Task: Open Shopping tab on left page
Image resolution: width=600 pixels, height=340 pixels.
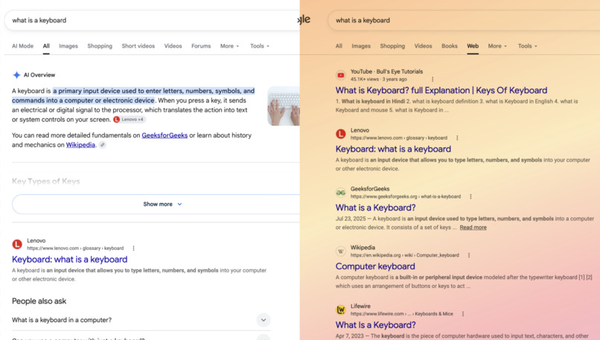Action: (x=100, y=46)
